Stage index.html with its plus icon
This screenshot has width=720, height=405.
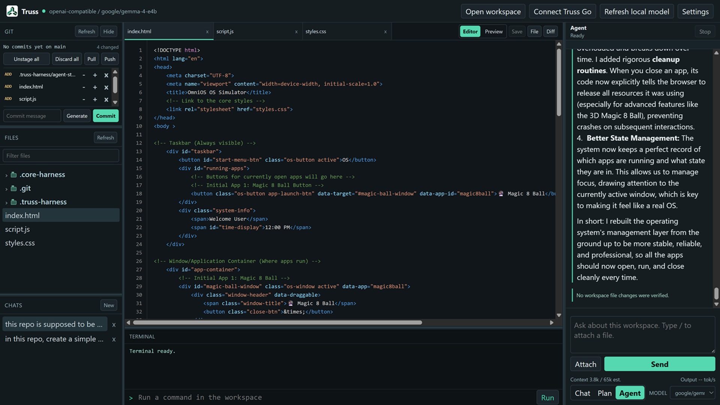pyautogui.click(x=95, y=87)
